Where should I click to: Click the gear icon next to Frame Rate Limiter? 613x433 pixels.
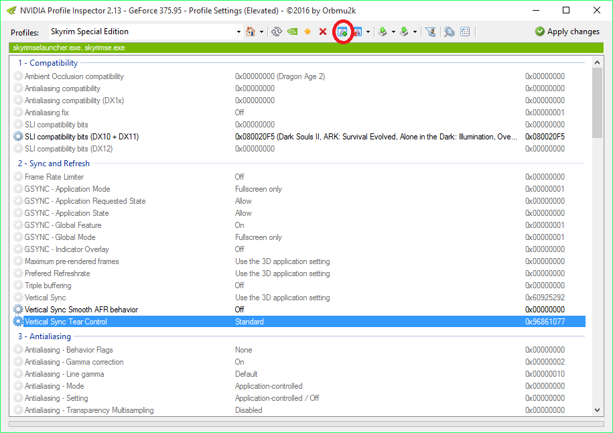click(18, 177)
